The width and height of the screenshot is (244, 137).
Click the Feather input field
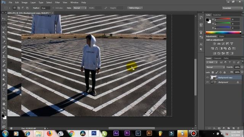46,8
